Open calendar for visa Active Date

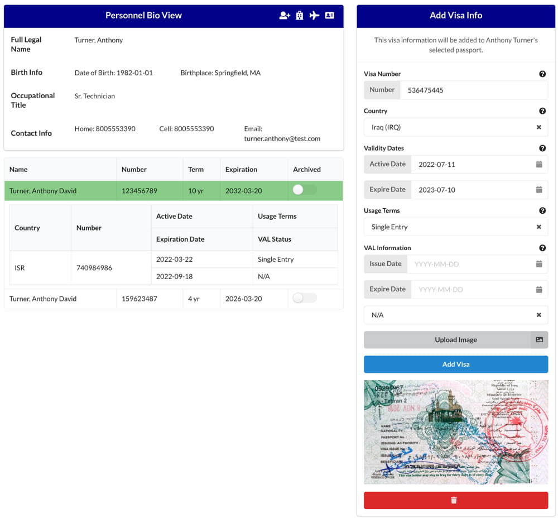pos(538,165)
